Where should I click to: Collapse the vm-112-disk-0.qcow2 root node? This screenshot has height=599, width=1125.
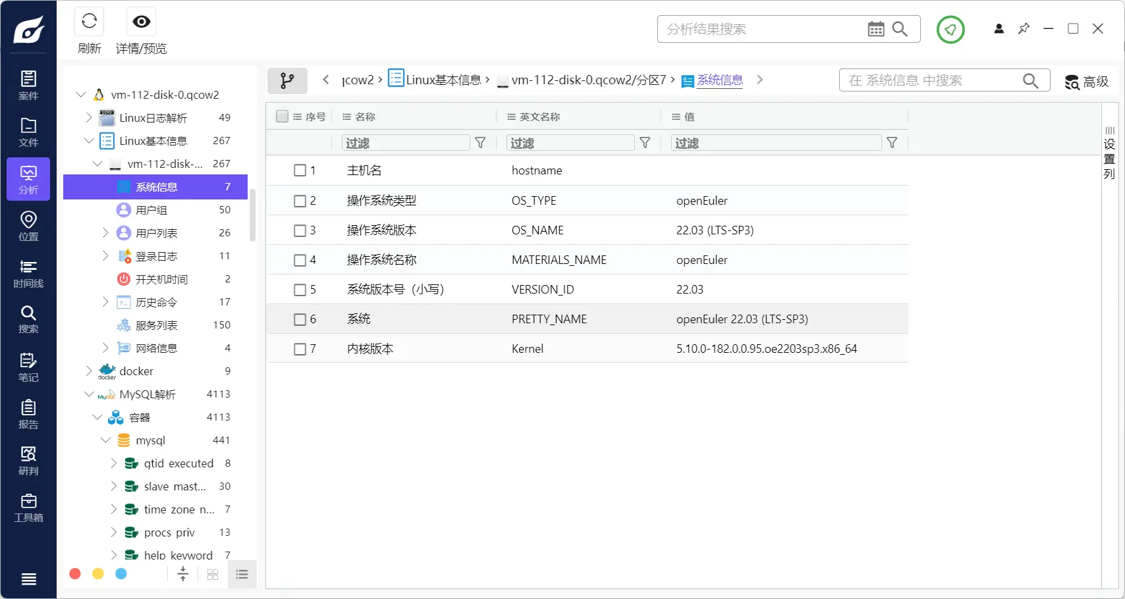pyautogui.click(x=81, y=95)
